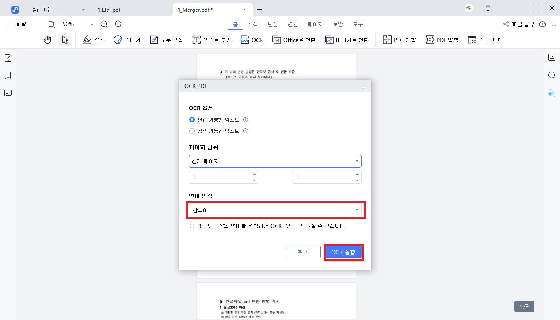Open the 현재 페이지 page range dropdown
This screenshot has width=560, height=320.
275,161
